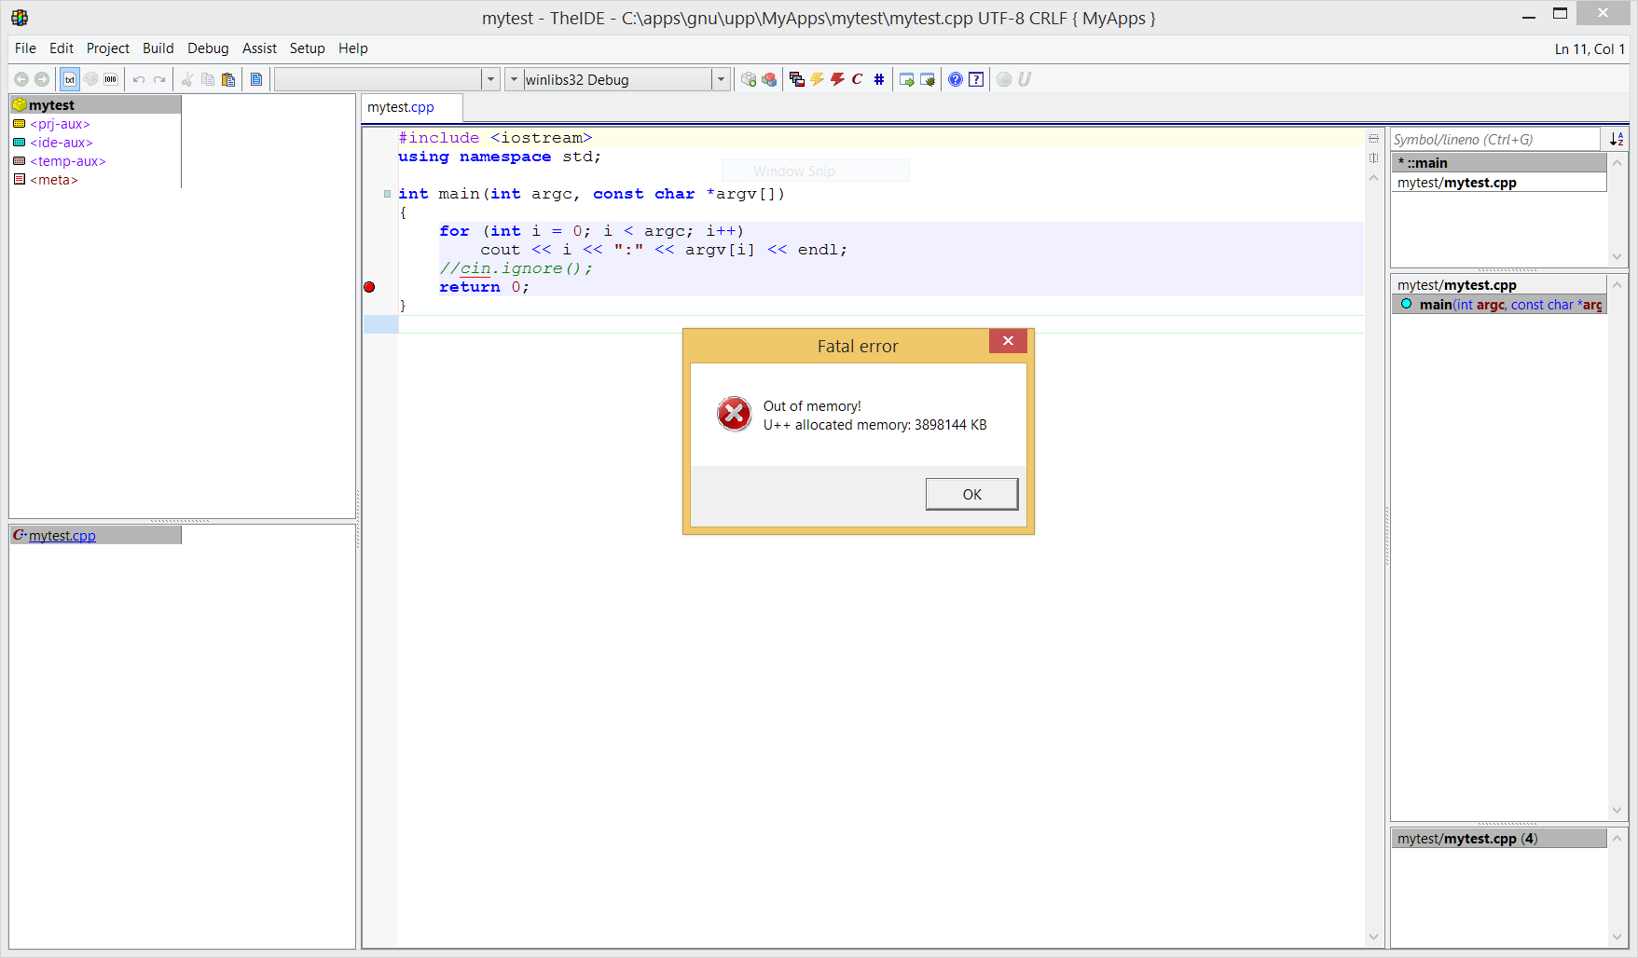1638x958 pixels.
Task: Click the Output mode icon left of Build
Action: [796, 79]
